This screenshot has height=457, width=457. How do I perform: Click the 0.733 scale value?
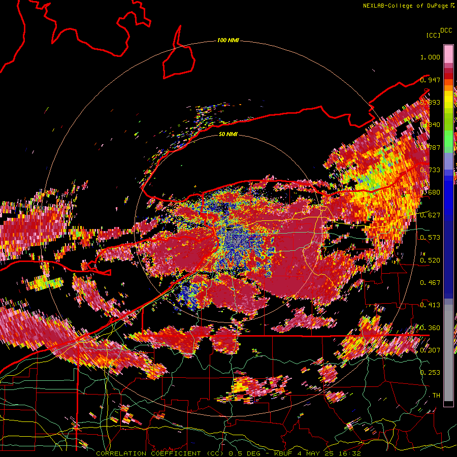(430, 170)
